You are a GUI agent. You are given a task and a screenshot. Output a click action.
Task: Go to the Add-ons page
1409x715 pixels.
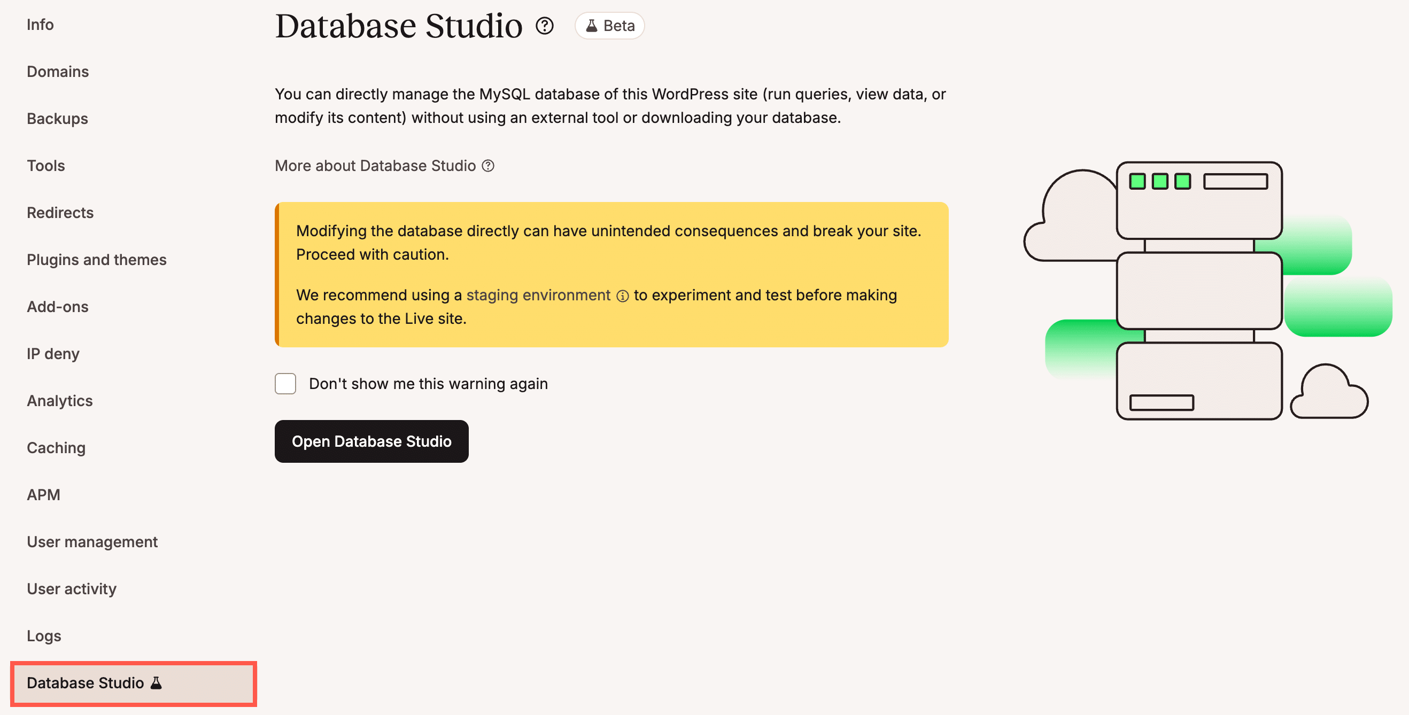click(57, 307)
